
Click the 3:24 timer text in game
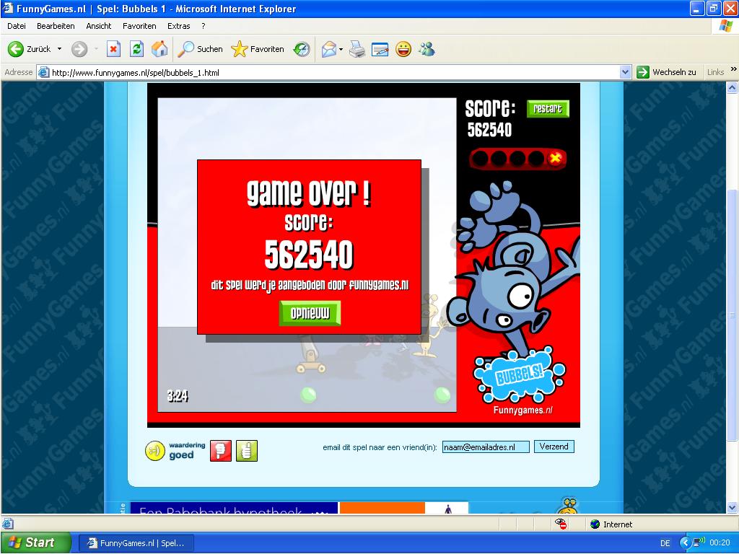click(x=178, y=396)
